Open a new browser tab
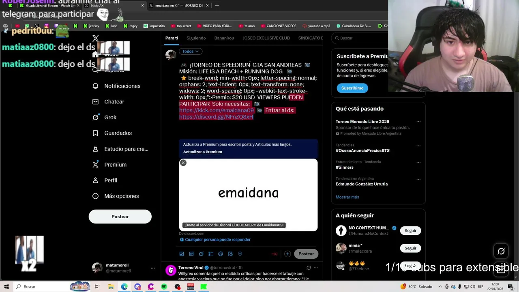 [217, 6]
